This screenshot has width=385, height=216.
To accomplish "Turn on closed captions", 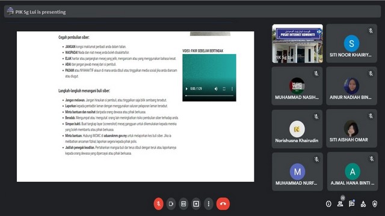I will tap(183, 204).
